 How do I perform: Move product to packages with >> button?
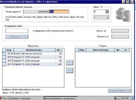pyautogui.click(x=70, y=63)
